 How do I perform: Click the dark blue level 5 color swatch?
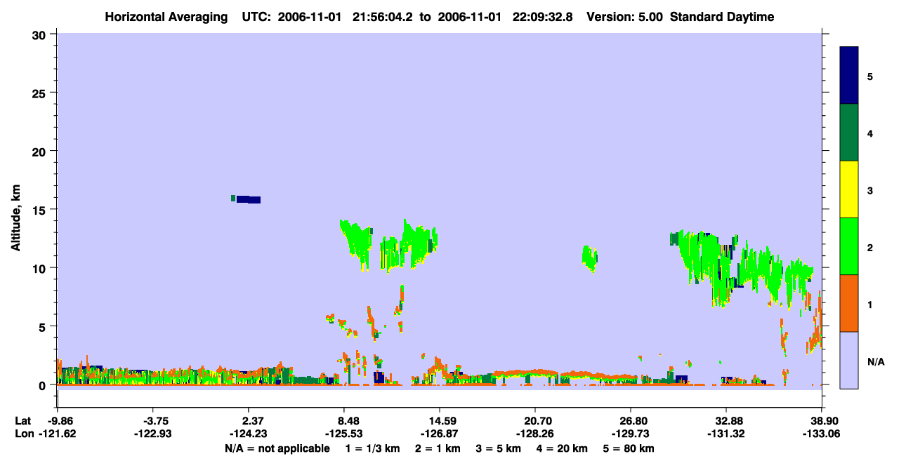[849, 76]
